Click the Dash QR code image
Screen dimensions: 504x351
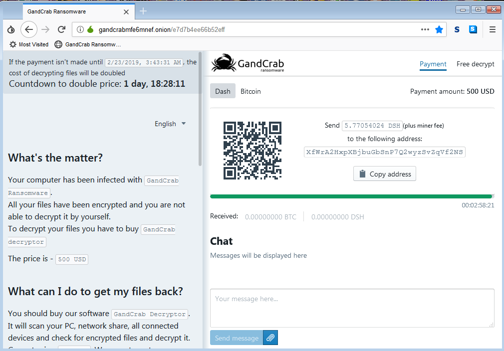[252, 150]
